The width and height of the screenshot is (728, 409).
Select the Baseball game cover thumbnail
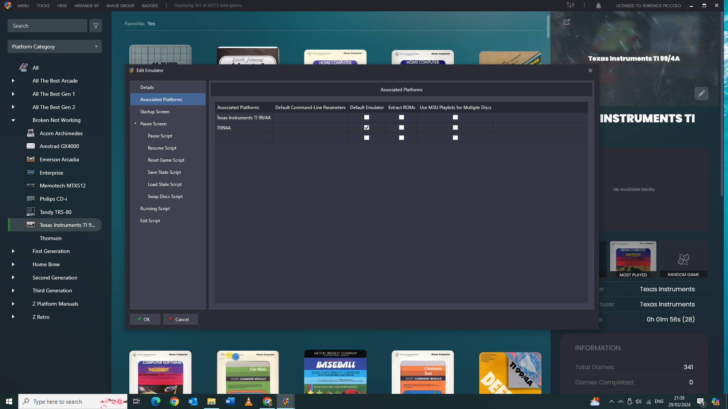point(335,372)
